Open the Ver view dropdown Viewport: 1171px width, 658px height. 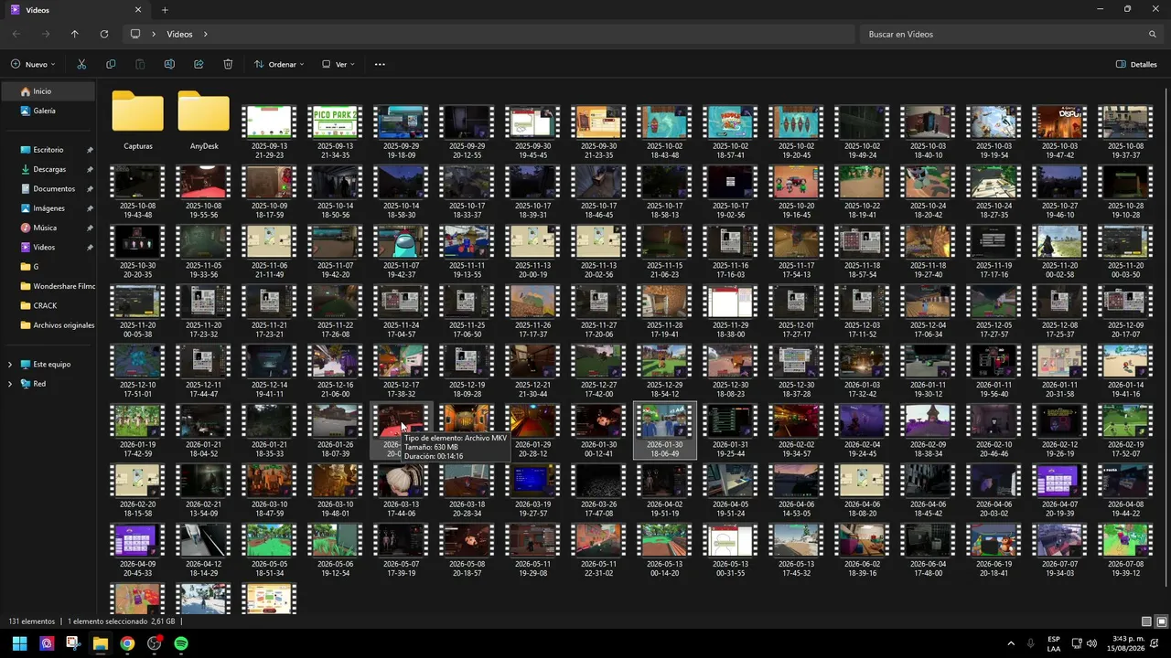338,65
